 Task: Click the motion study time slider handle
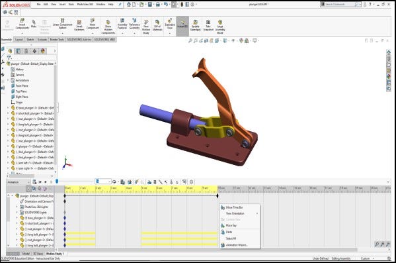pyautogui.click(x=57, y=182)
